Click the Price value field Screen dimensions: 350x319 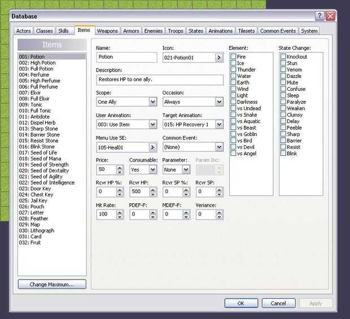click(x=107, y=169)
